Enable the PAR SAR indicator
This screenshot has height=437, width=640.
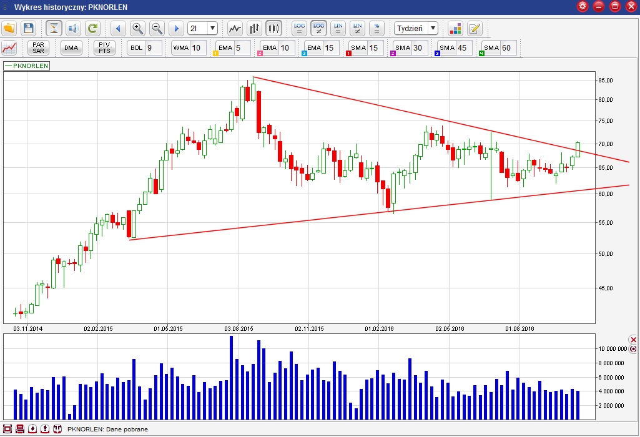click(x=38, y=47)
